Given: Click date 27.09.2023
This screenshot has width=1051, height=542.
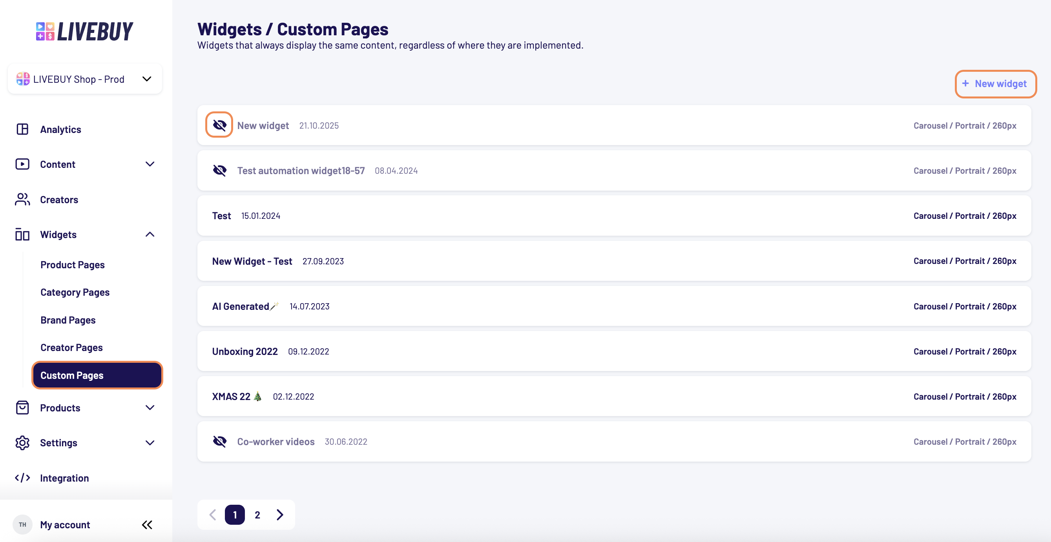Looking at the screenshot, I should pyautogui.click(x=323, y=261).
